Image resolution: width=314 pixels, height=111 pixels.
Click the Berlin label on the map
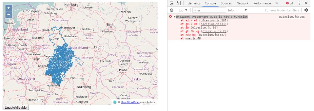point(111,24)
